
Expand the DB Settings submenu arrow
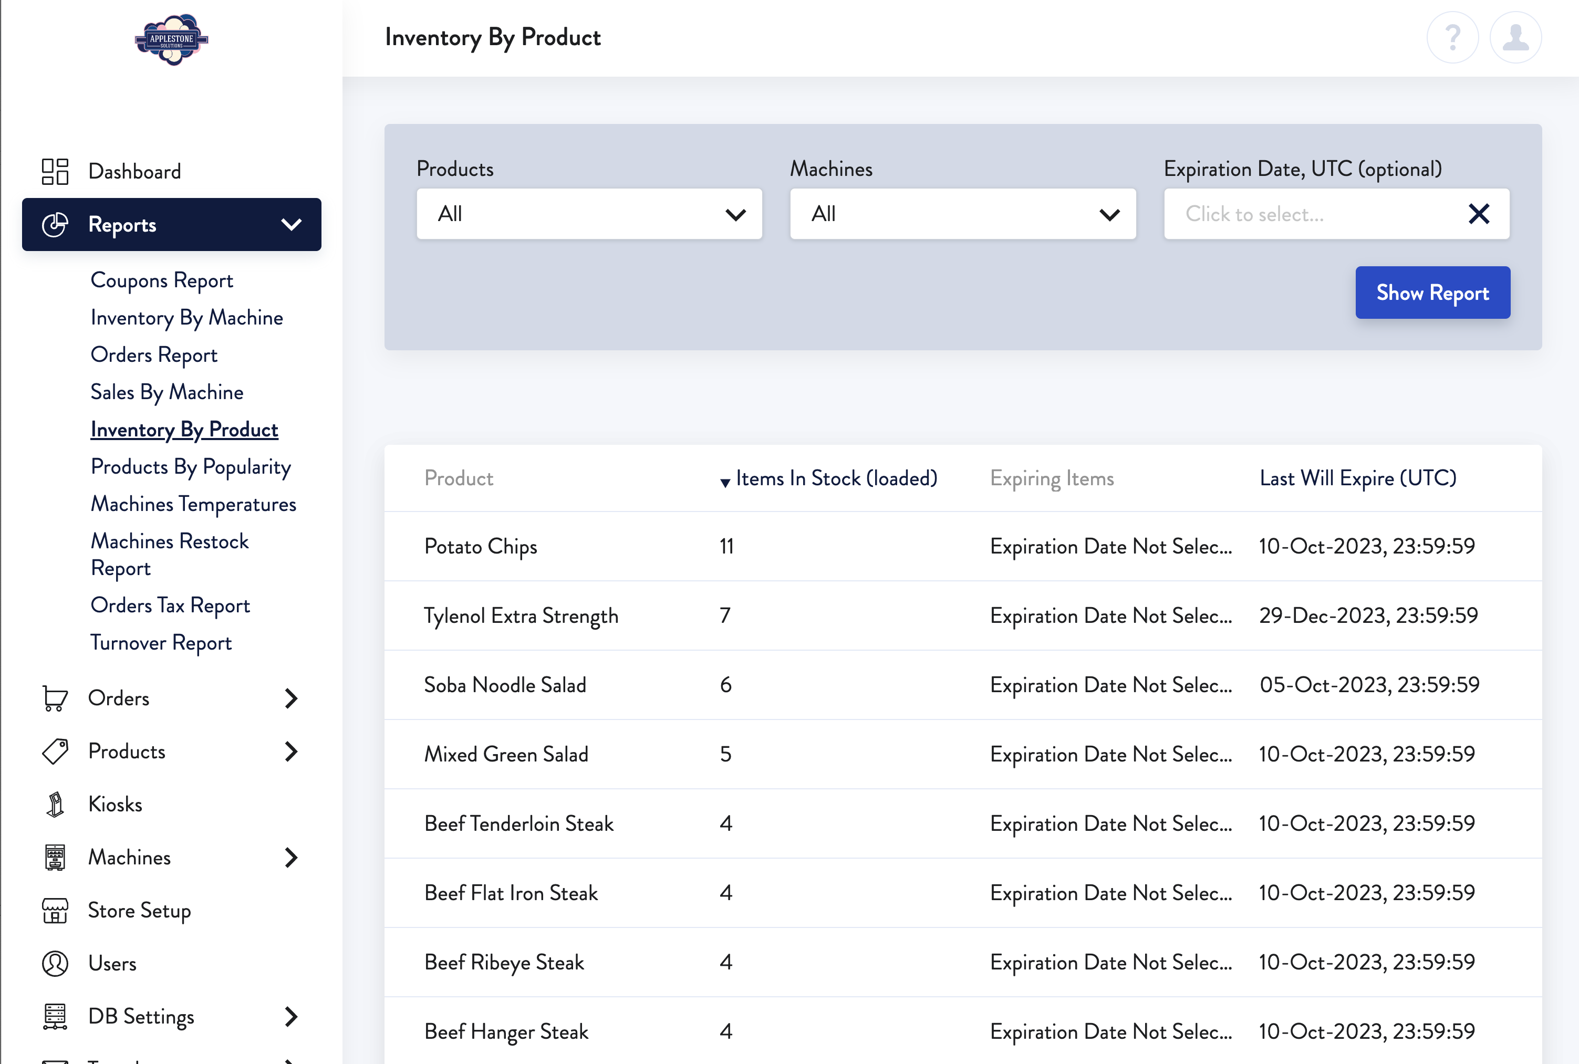[x=291, y=1016]
